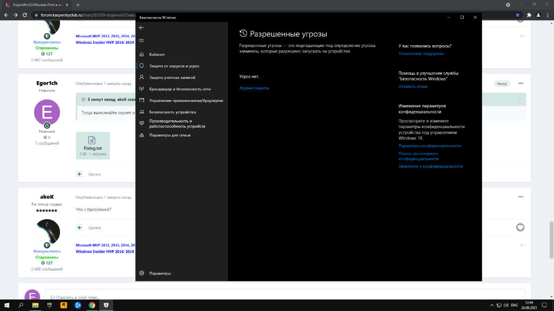Open Параметры для семьи section
Screen dimensions: 554x311
[x=169, y=135]
